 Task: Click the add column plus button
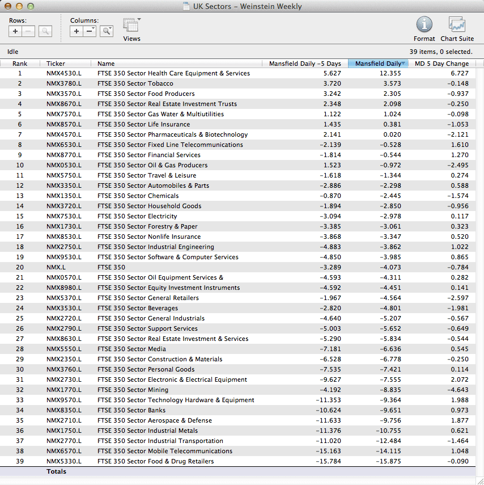[77, 31]
